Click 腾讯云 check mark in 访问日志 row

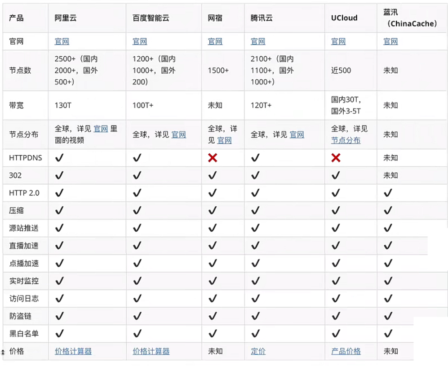[255, 299]
